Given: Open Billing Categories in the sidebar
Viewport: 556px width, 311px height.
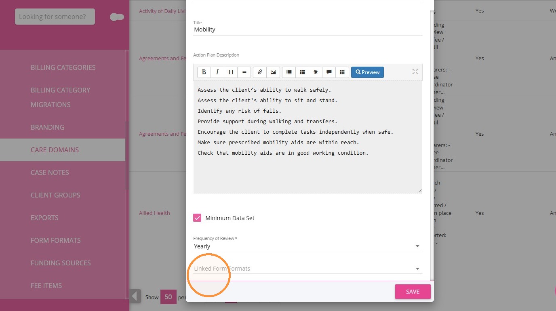Looking at the screenshot, I should pos(63,67).
